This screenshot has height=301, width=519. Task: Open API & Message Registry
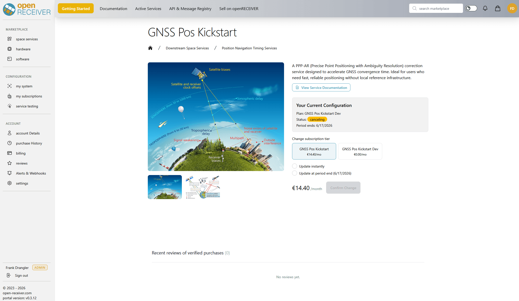[190, 9]
